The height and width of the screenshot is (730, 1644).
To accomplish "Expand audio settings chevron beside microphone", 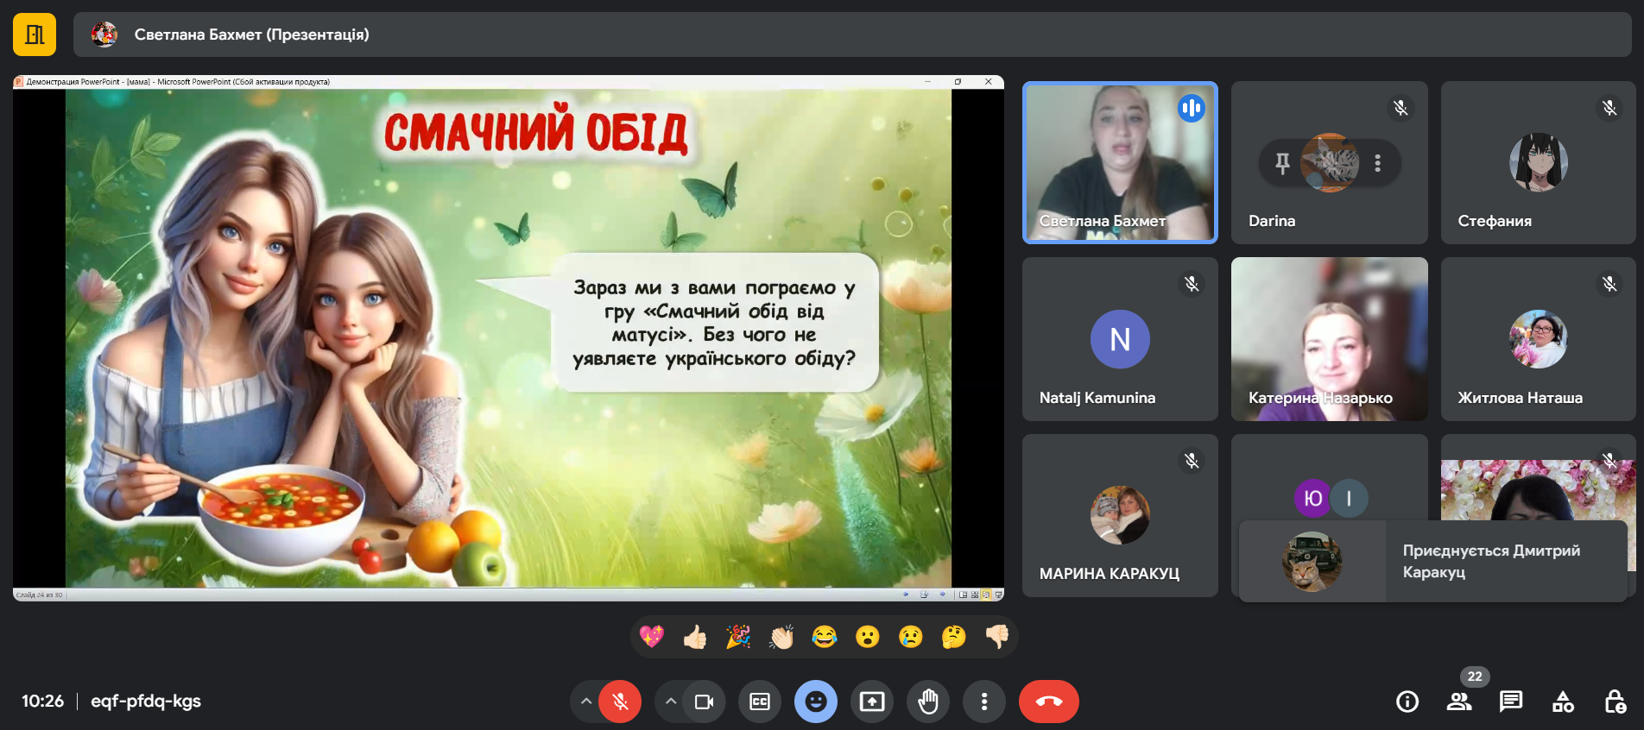I will tap(586, 702).
